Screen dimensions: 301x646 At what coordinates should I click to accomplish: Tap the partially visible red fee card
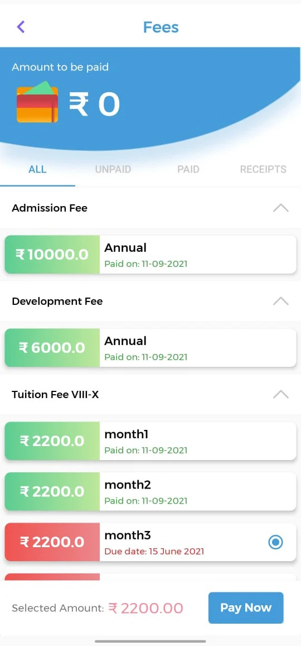tap(151, 577)
